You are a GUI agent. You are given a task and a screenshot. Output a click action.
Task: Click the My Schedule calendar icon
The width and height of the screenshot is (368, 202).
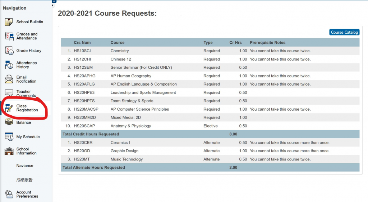click(x=9, y=137)
